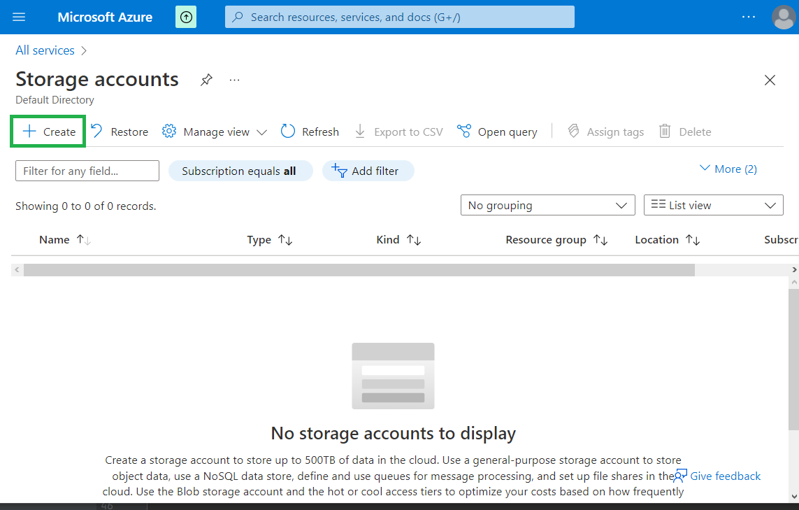Focus the Filter for any field box
The width and height of the screenshot is (799, 510).
[x=87, y=171]
